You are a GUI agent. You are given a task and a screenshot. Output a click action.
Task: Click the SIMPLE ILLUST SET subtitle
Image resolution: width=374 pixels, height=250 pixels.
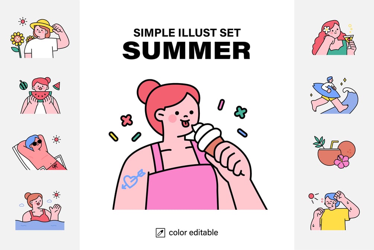pos(187,33)
